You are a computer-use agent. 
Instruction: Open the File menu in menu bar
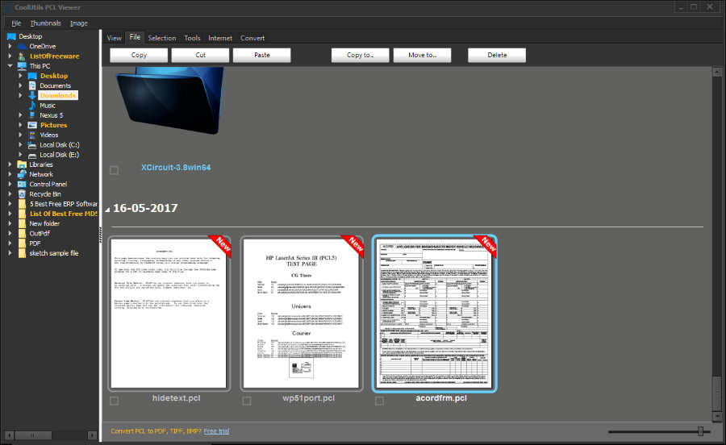coord(16,23)
